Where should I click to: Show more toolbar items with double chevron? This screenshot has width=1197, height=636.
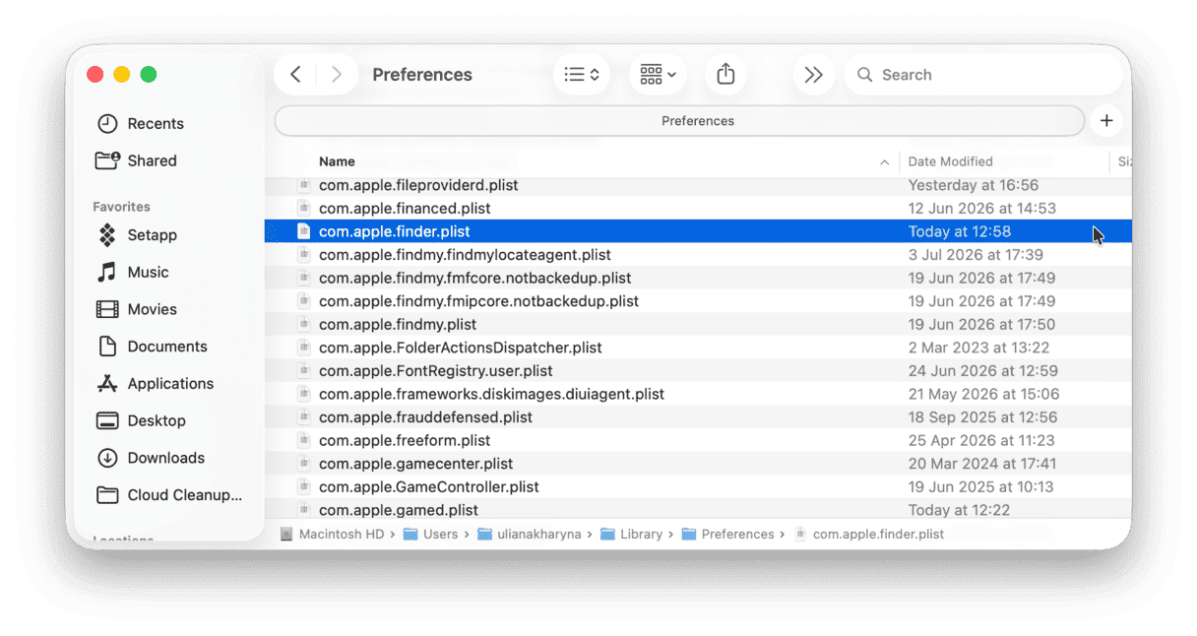tap(813, 75)
